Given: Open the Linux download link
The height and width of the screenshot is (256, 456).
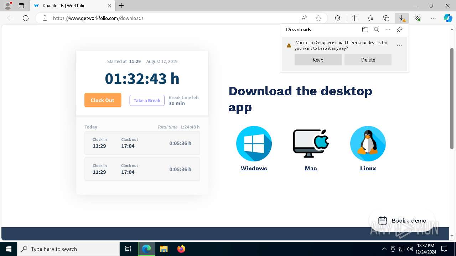Looking at the screenshot, I should click(368, 169).
